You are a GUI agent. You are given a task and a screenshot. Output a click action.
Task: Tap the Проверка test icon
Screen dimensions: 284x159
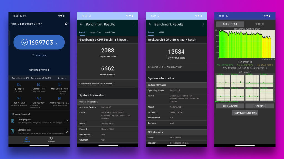click(x=19, y=85)
